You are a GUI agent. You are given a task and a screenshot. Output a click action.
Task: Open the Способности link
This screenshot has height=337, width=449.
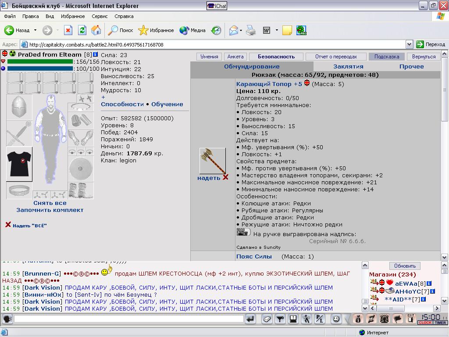click(x=122, y=104)
